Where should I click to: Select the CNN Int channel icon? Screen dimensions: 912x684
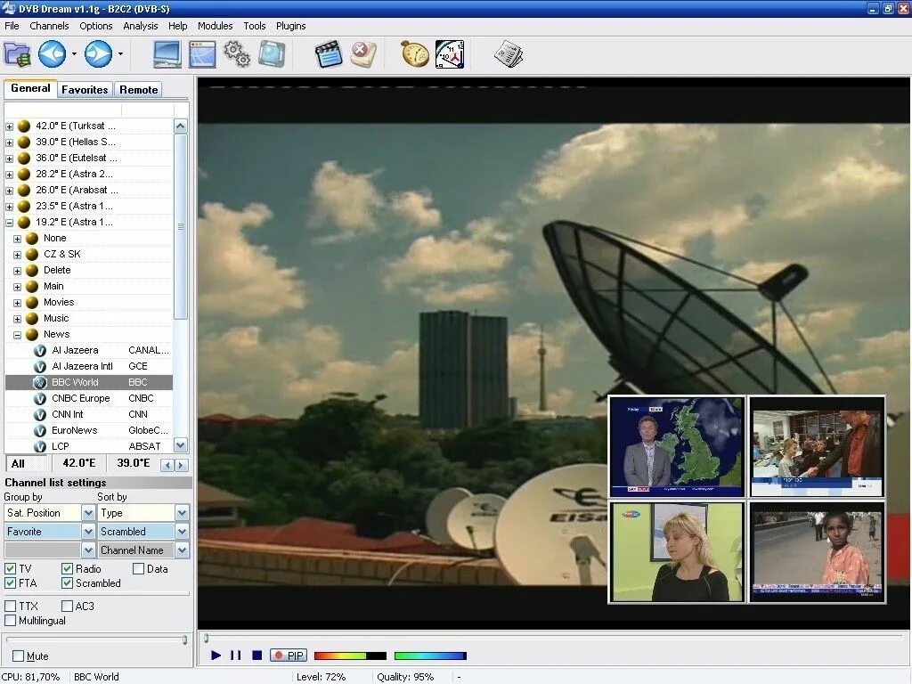tap(39, 415)
